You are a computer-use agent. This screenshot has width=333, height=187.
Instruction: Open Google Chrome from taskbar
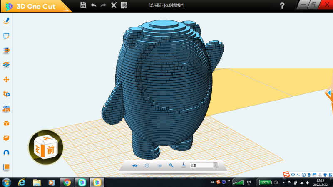pyautogui.click(x=67, y=182)
